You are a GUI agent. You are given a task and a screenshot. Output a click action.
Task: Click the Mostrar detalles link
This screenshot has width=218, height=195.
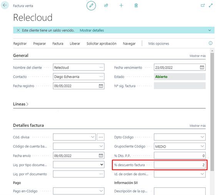click(x=92, y=30)
